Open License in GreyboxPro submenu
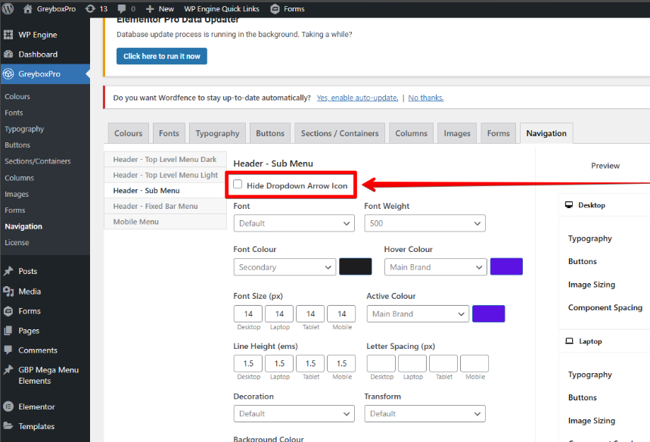This screenshot has width=650, height=442. (x=17, y=242)
